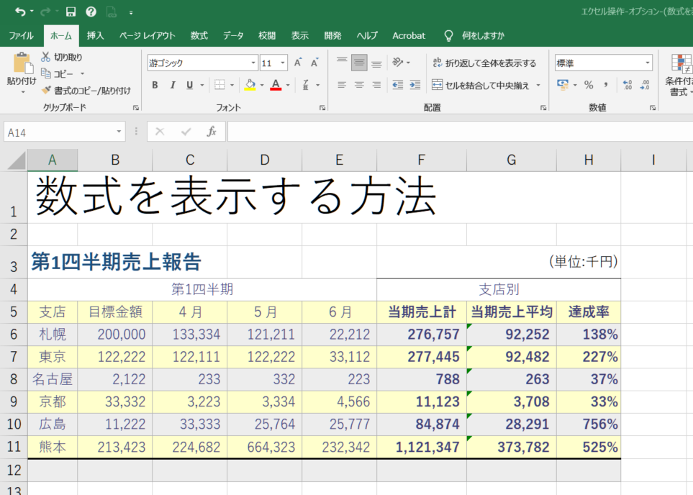The height and width of the screenshot is (495, 693).
Task: Select cell F6 containing 276,757
Action: click(x=421, y=334)
